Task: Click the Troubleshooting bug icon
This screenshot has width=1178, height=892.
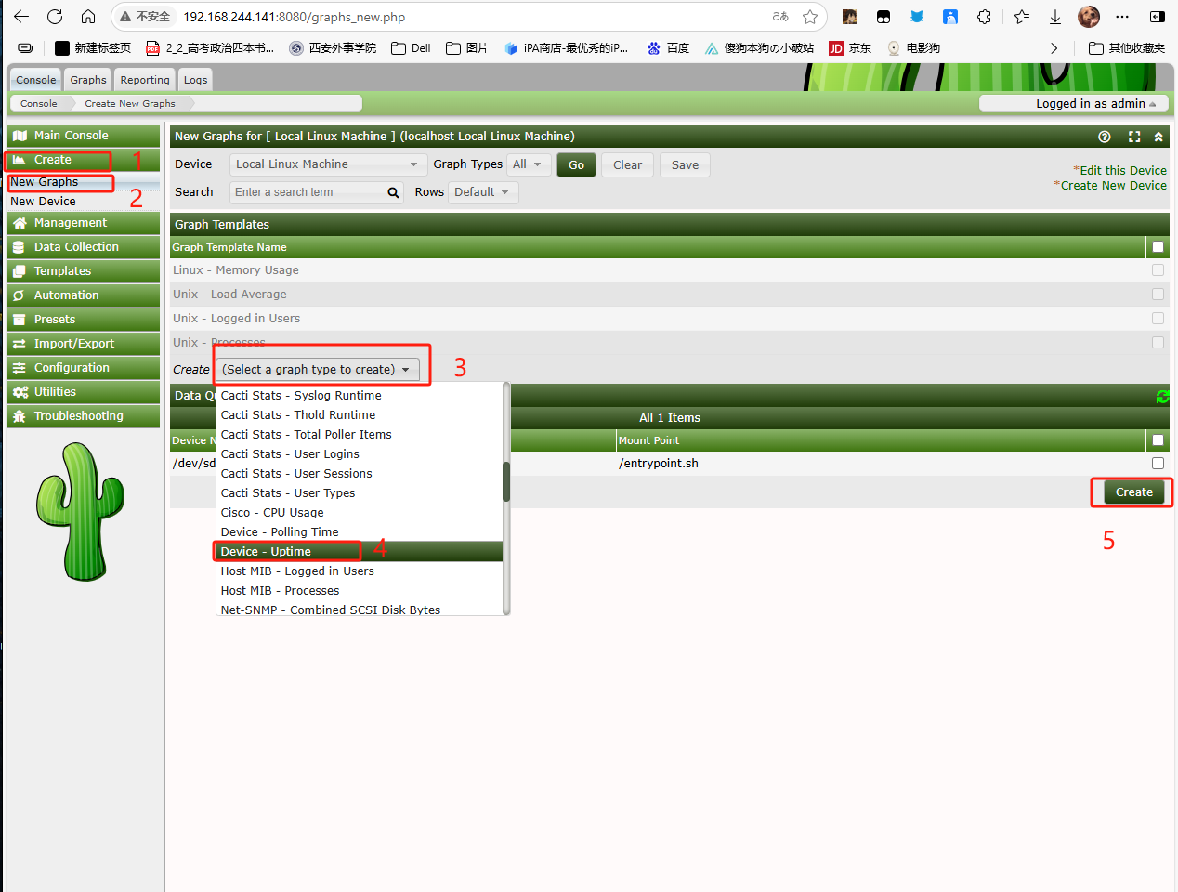Action: click(x=20, y=416)
